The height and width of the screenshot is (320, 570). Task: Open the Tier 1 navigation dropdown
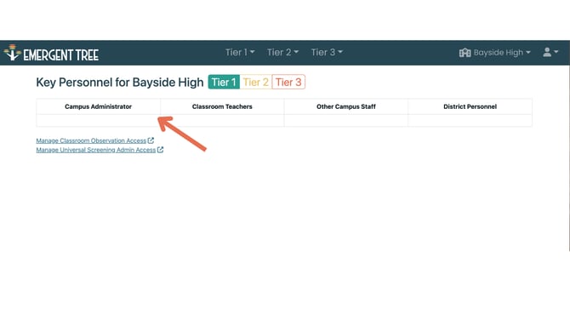(x=240, y=53)
